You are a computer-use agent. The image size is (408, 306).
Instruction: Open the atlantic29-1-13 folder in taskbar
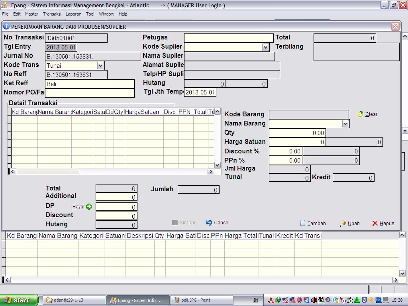pos(74,300)
